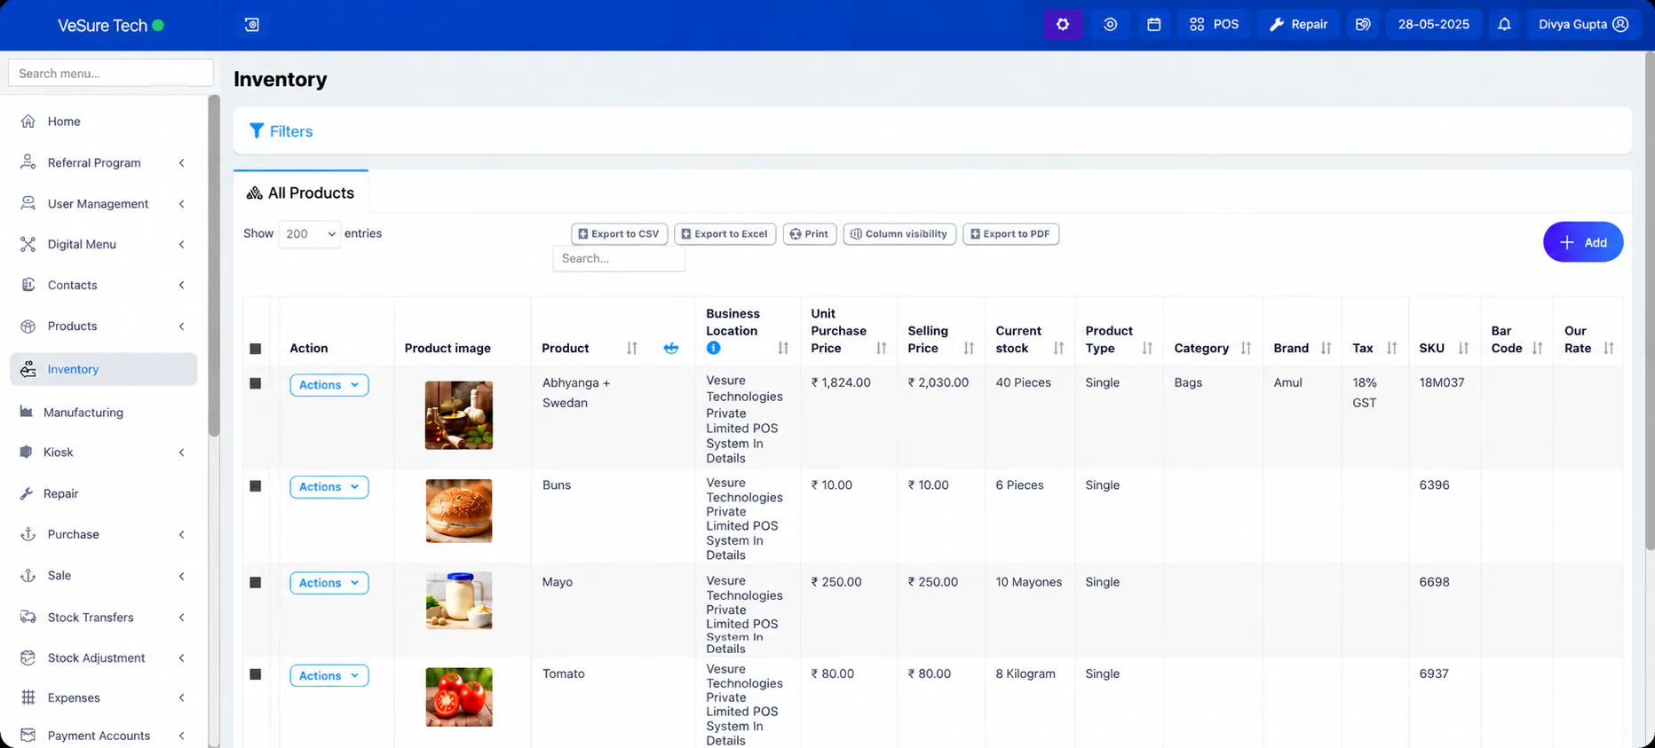Sort by Category column arrows
Screen dimensions: 1655x748
point(1246,348)
